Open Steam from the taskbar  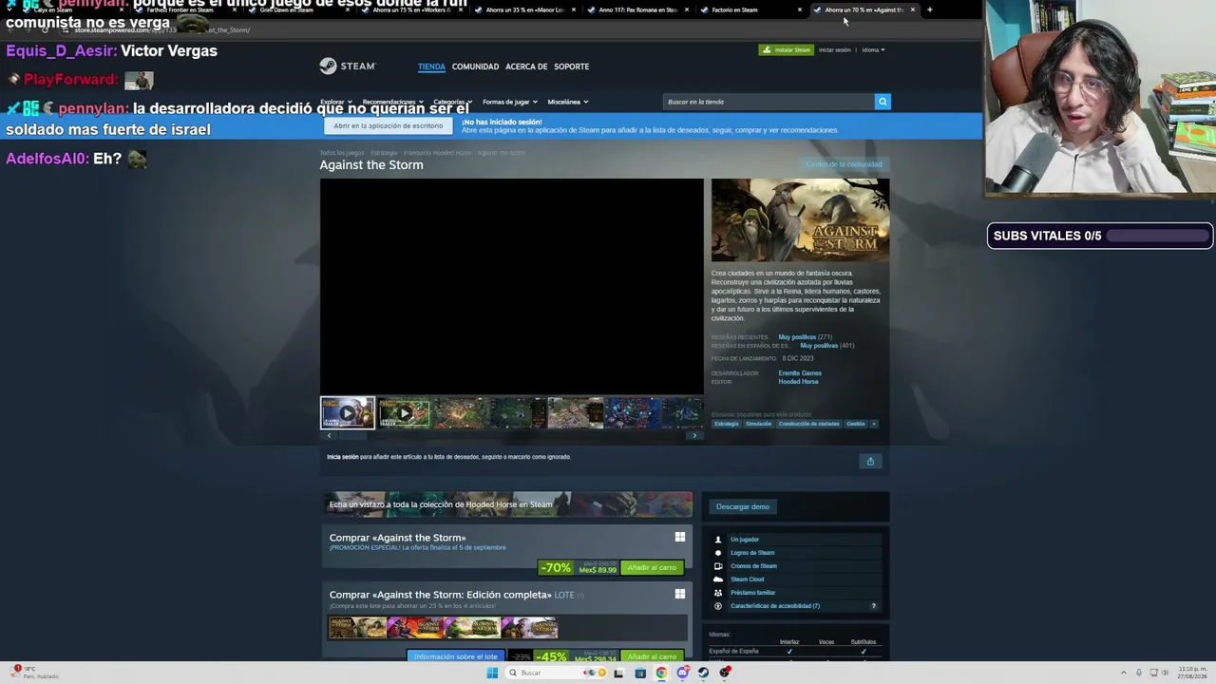point(703,674)
